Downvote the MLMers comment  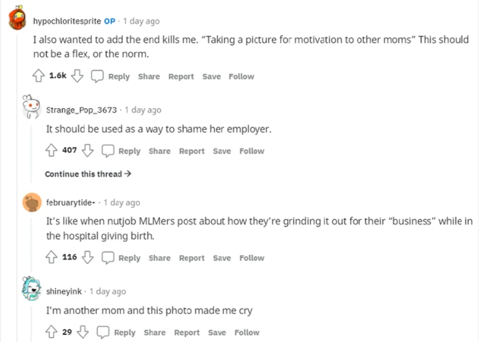coord(88,257)
